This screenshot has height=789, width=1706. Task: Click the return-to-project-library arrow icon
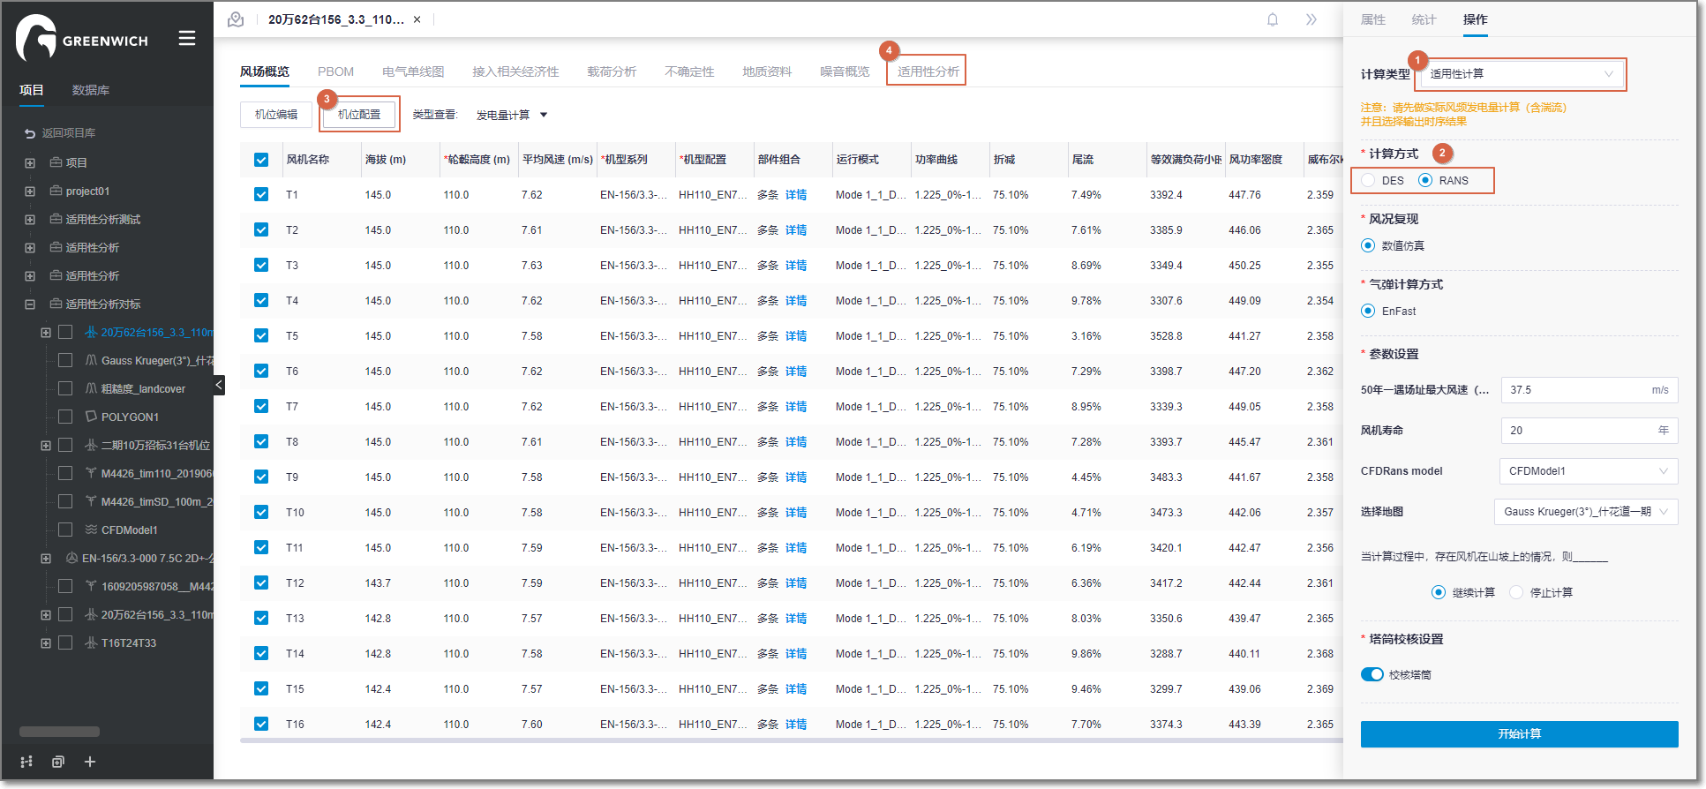(30, 133)
